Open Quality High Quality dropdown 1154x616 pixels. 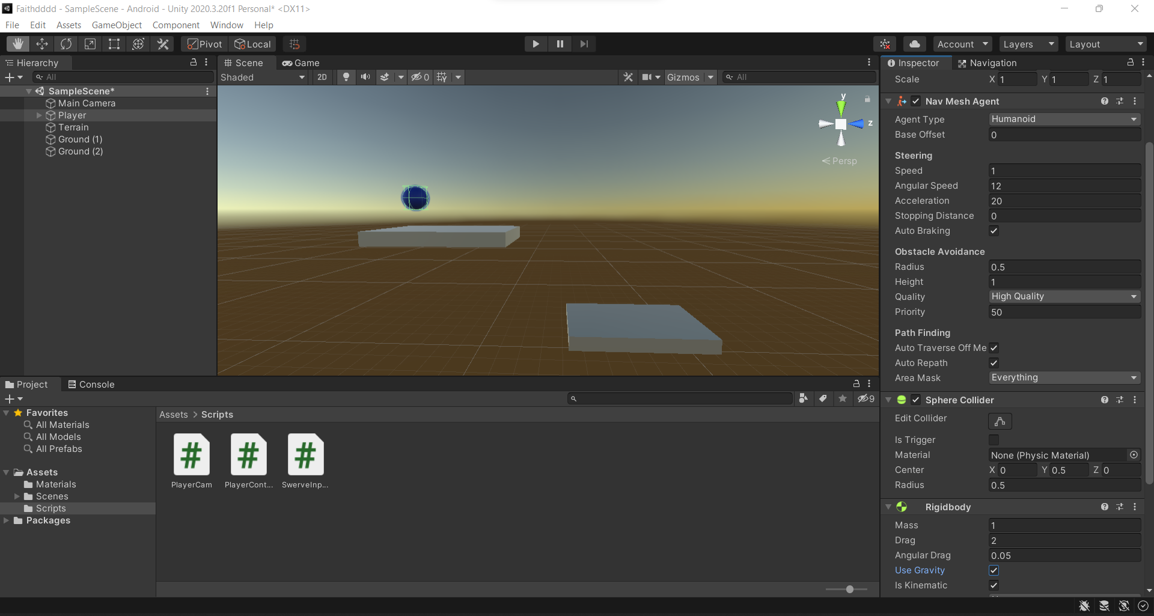click(x=1064, y=296)
